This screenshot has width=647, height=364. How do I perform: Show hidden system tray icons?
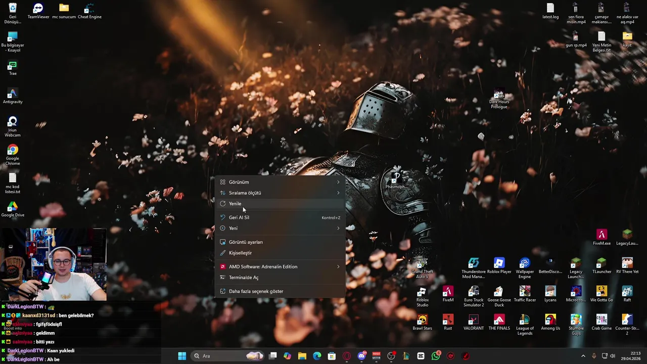click(583, 356)
